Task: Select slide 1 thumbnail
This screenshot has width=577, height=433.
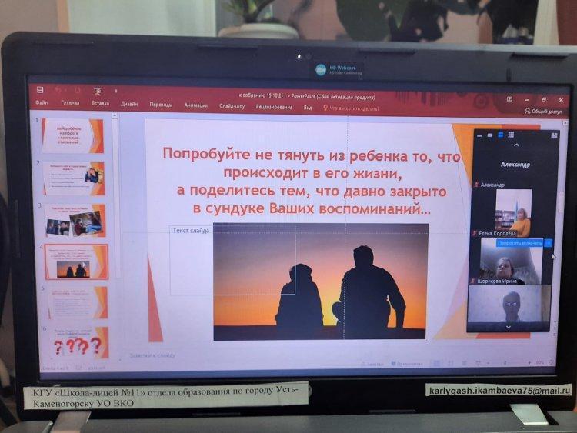Action: 73,135
